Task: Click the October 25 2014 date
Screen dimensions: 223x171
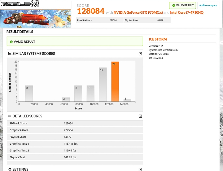Action: (159, 54)
